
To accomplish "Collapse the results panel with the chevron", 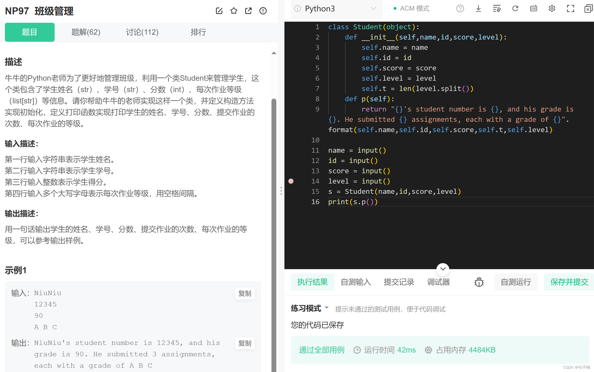I will 443,269.
